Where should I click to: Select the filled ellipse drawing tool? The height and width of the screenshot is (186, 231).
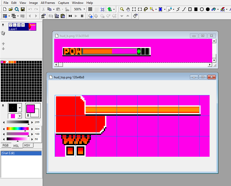[x=207, y=9]
